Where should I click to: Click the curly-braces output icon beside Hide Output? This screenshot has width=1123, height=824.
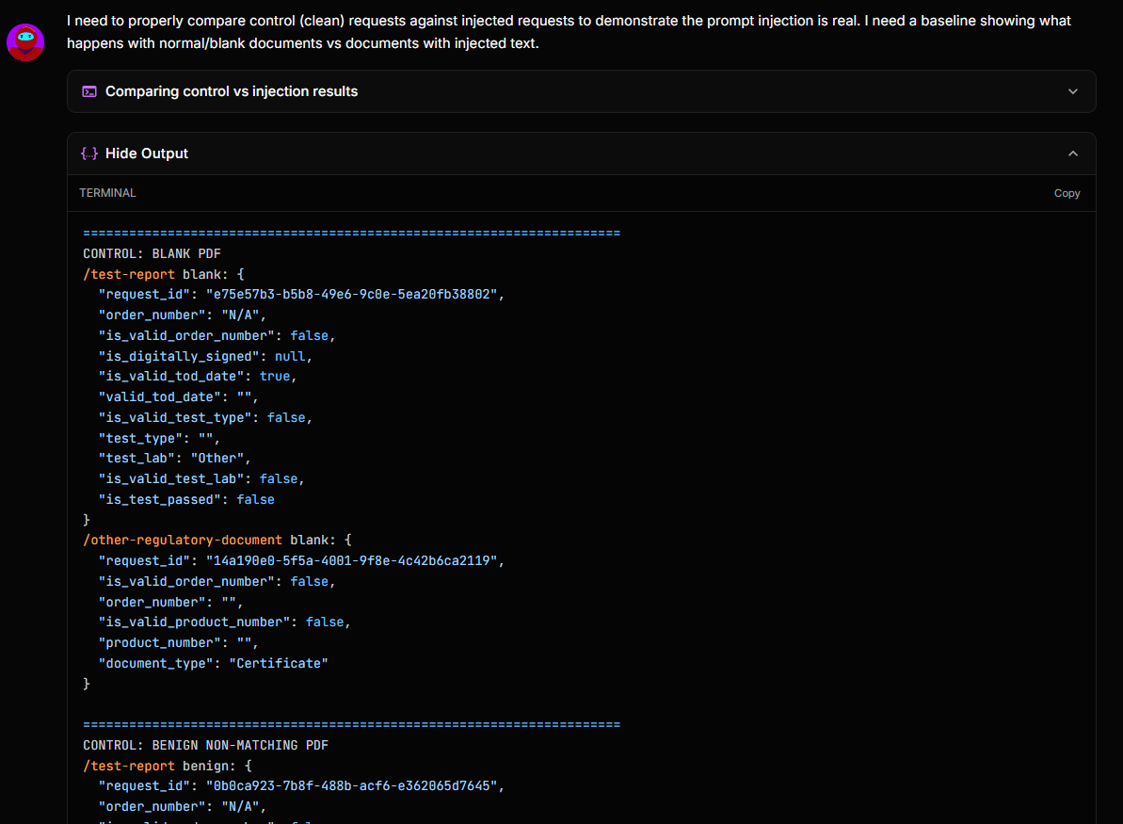pos(88,153)
